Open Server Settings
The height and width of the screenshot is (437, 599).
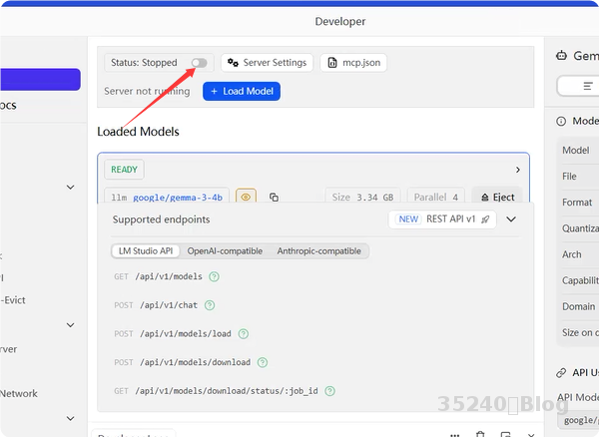tap(267, 63)
